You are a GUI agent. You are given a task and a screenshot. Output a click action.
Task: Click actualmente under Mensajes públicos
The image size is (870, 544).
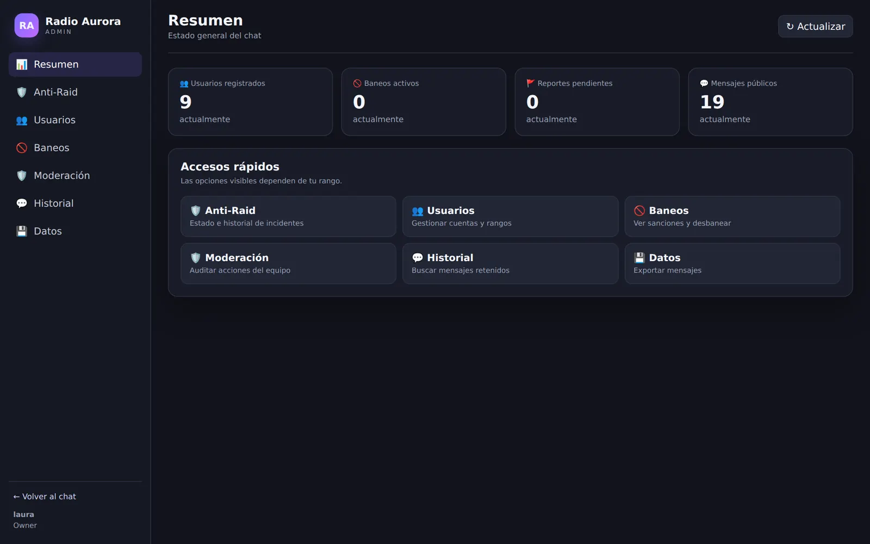pyautogui.click(x=725, y=119)
